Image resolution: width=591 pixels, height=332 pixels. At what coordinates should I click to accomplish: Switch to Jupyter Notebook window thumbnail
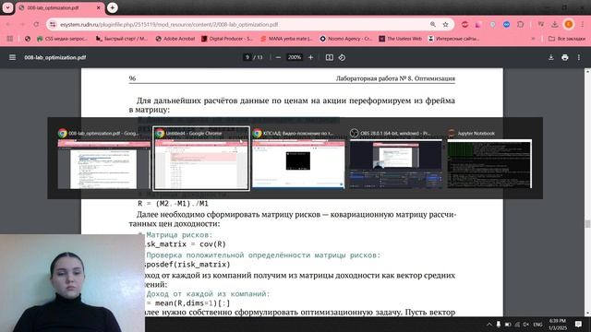(489, 160)
